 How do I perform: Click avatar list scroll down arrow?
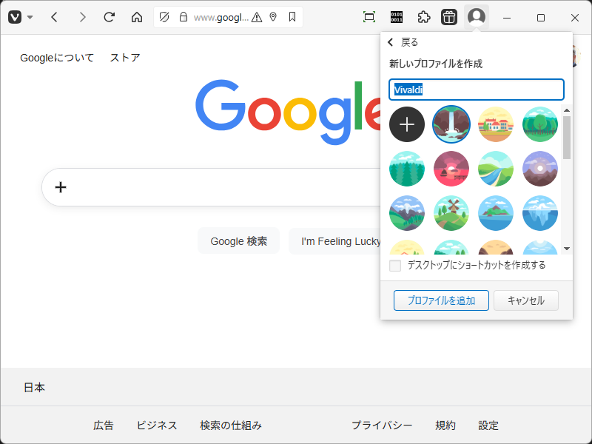567,249
